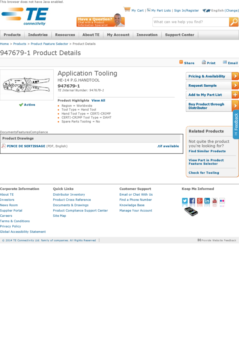This screenshot has height=338, width=239.
Task: Click the My Part Lists icon
Action: pos(149,10)
